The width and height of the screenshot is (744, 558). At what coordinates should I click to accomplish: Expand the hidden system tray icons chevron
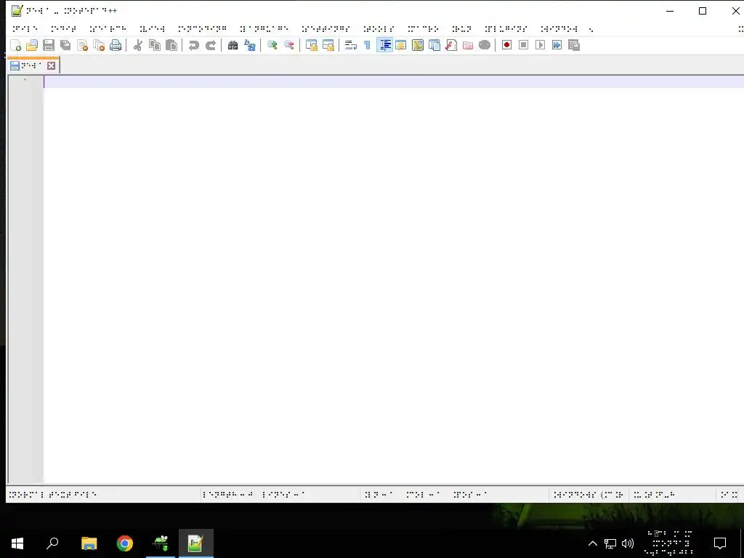593,543
